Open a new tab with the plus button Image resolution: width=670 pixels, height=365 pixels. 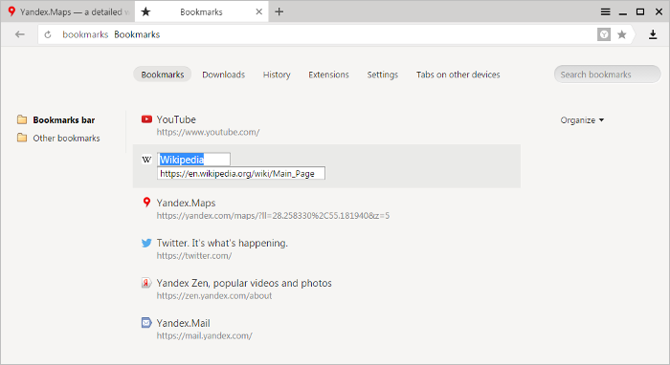279,11
